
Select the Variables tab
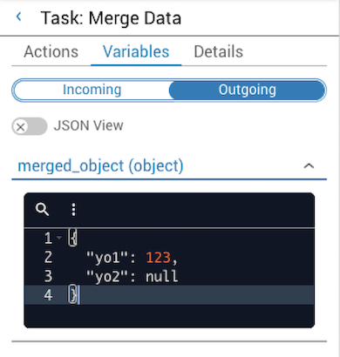136,51
